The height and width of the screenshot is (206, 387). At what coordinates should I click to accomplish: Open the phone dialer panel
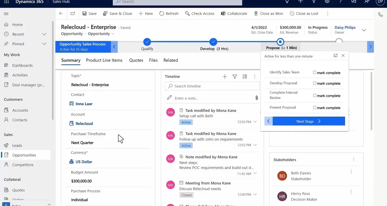[x=381, y=14]
